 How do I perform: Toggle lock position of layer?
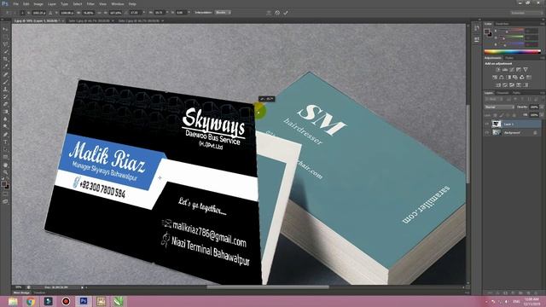(x=508, y=115)
